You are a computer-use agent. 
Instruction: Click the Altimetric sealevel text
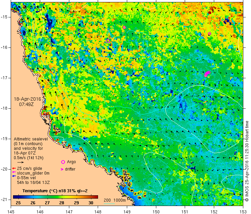pyautogui.click(x=31, y=139)
